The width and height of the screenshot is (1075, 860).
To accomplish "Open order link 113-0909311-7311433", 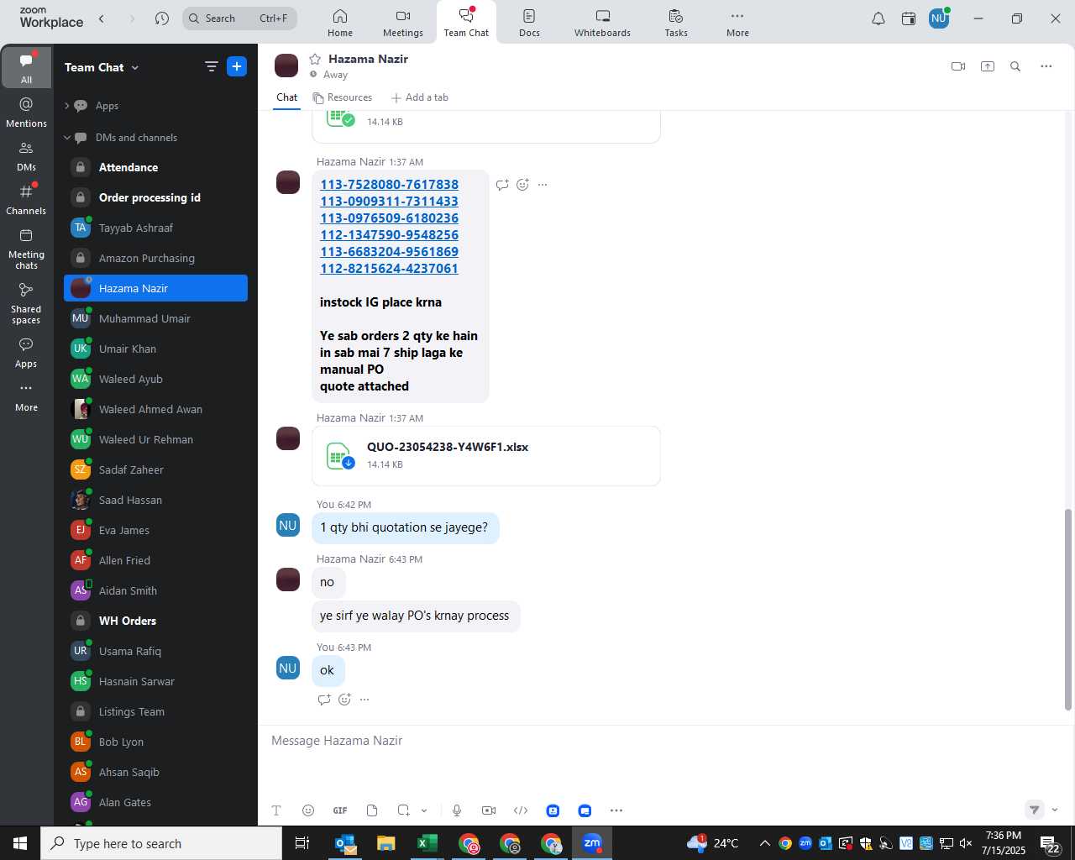I will click(389, 202).
